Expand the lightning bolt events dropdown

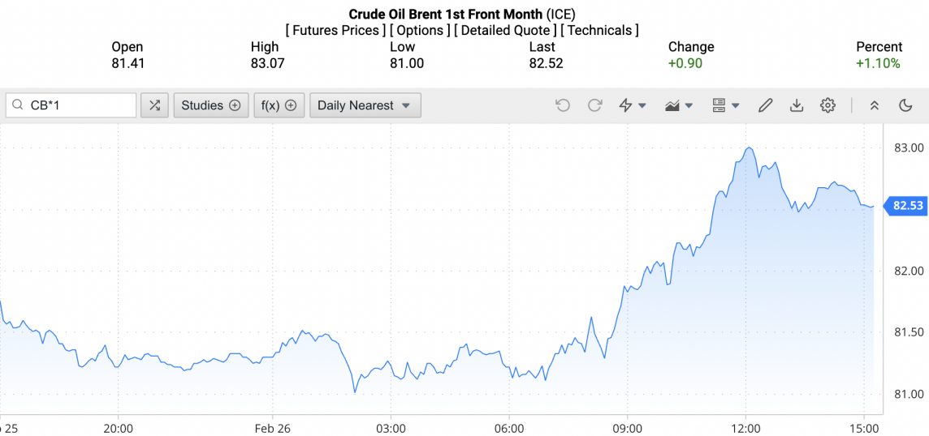pos(633,105)
